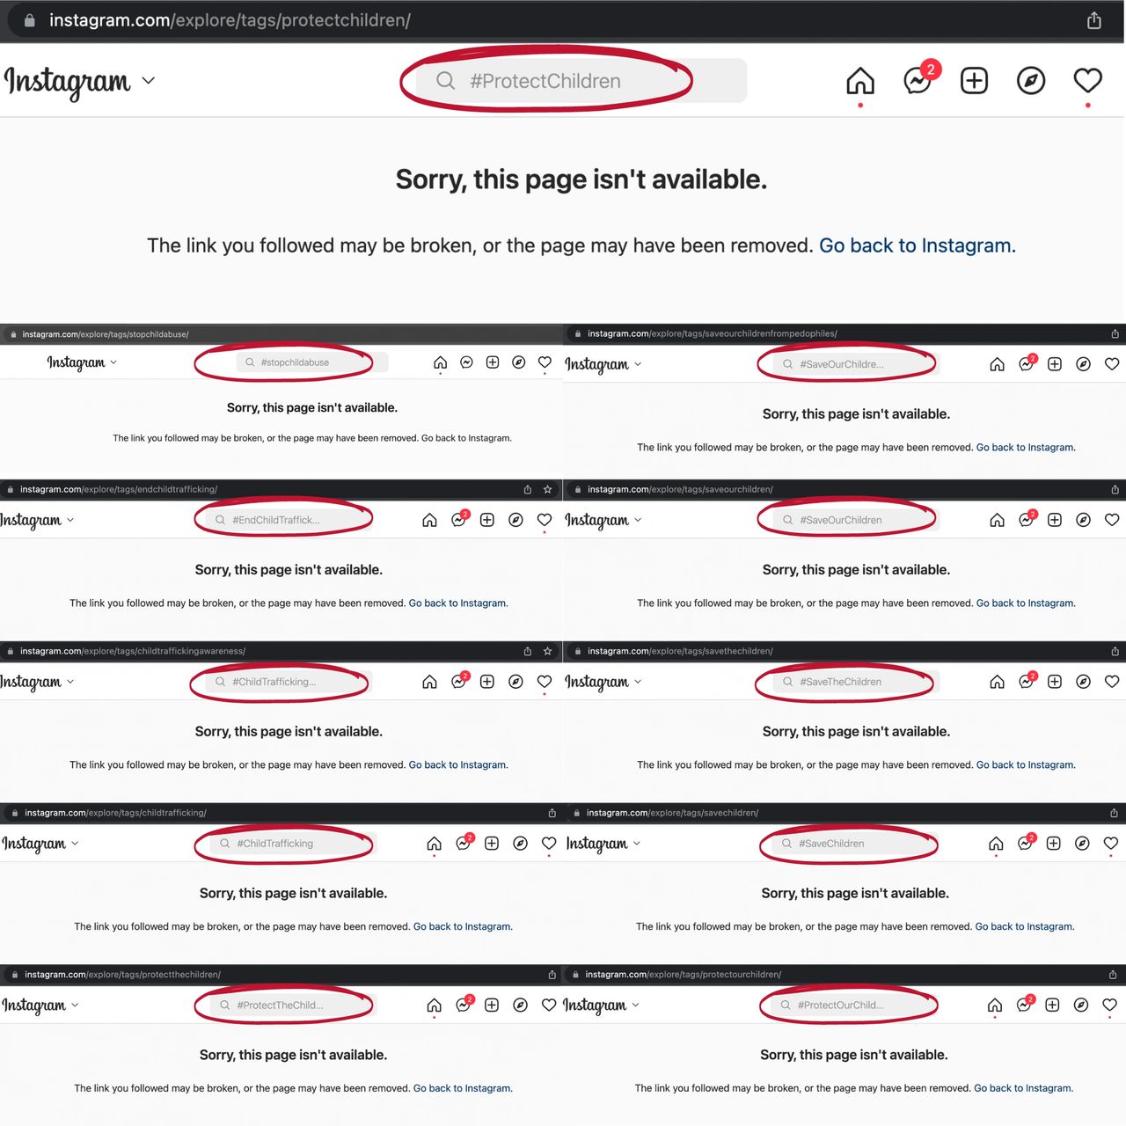Expand the Instagram logo dropdown in top header

(149, 81)
